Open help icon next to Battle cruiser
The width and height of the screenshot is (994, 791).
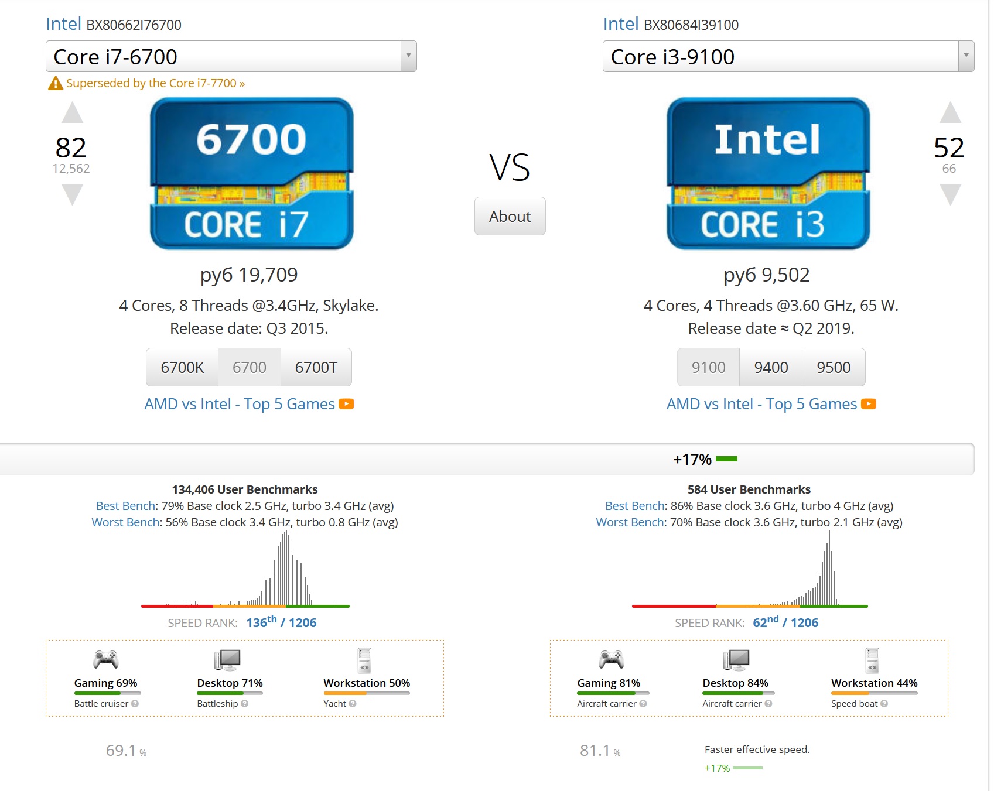pyautogui.click(x=135, y=704)
